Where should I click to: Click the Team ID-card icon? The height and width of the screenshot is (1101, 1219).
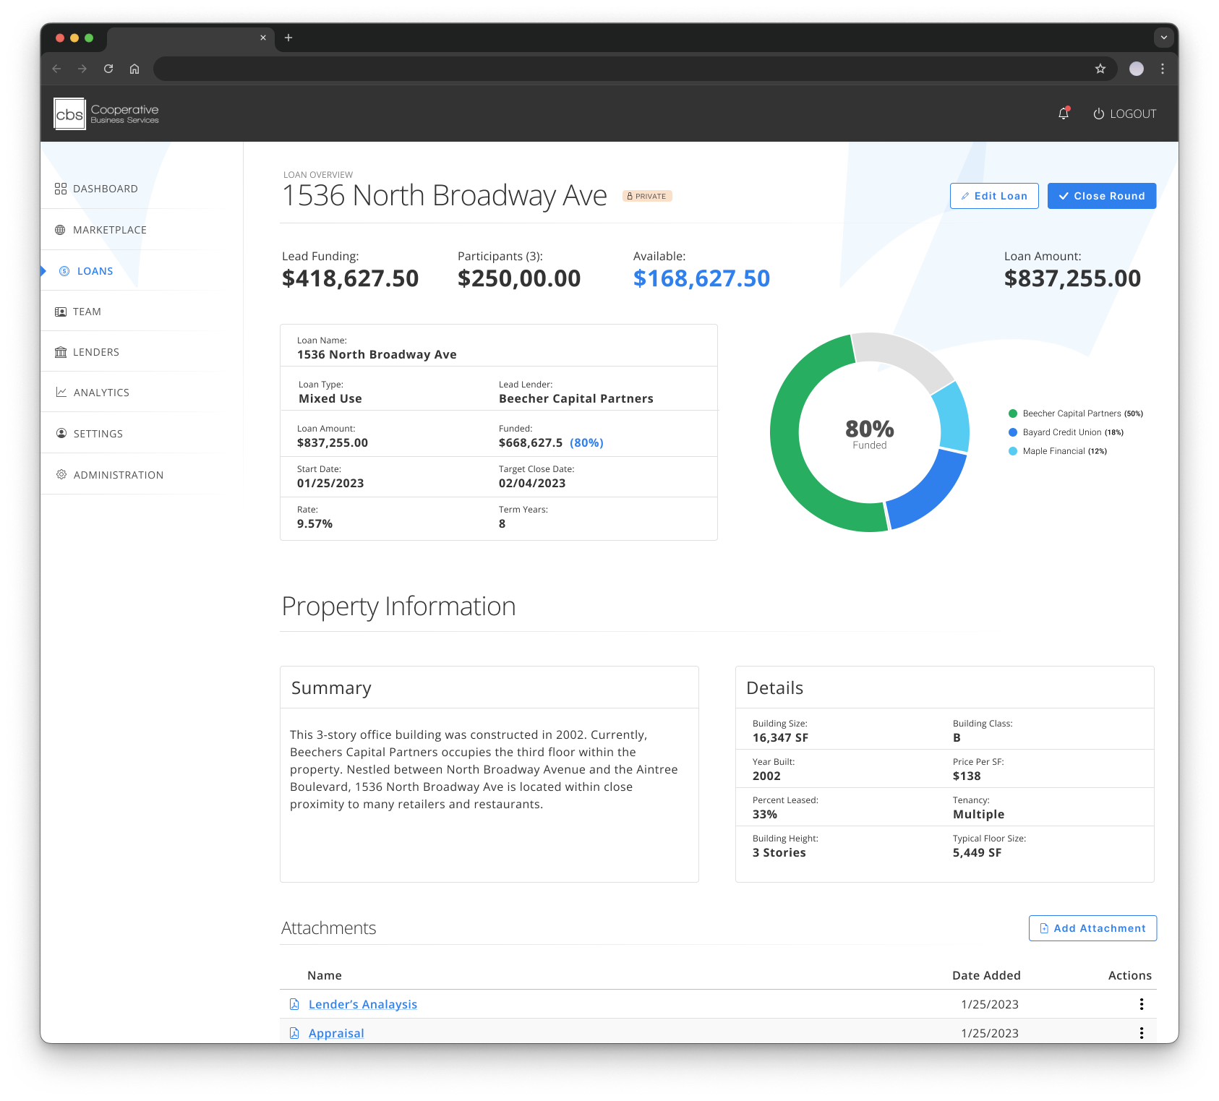click(61, 312)
